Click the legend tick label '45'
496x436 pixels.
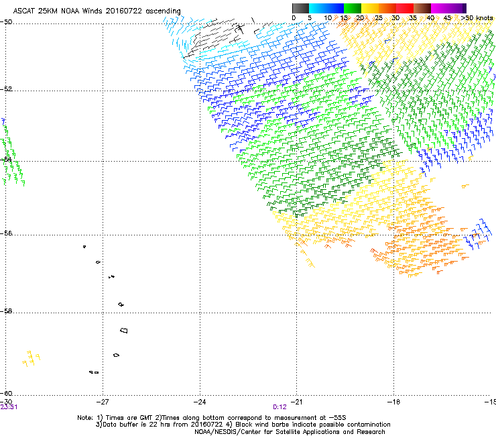[x=447, y=18]
